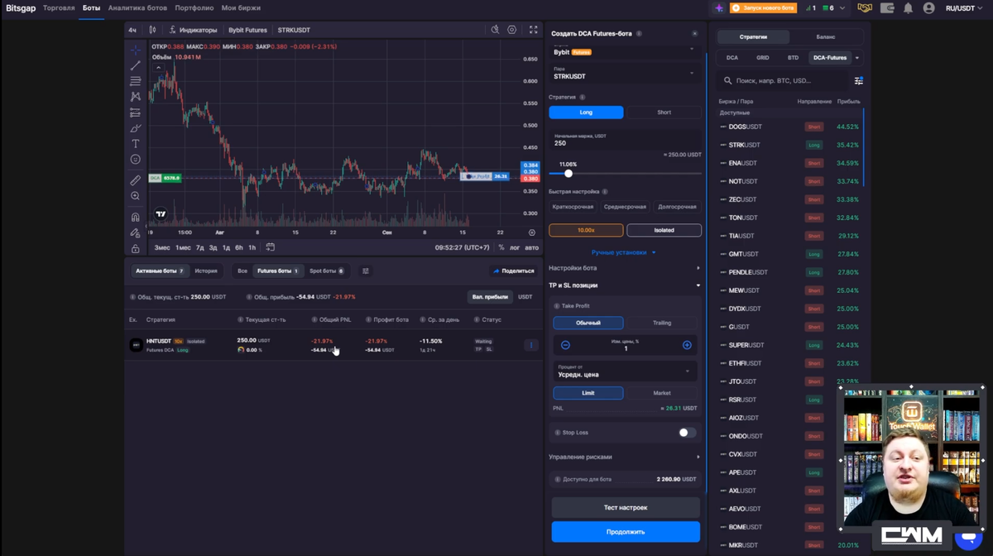Image resolution: width=993 pixels, height=556 pixels.
Task: Open the strategies list filter icon
Action: (x=858, y=81)
